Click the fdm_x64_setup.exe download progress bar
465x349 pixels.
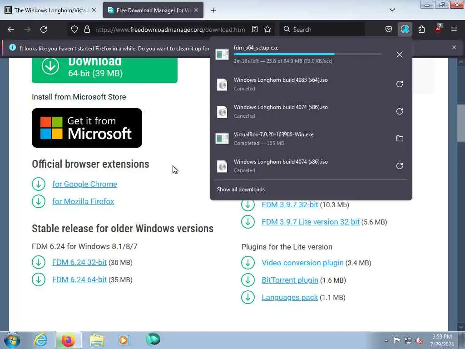pyautogui.click(x=308, y=54)
